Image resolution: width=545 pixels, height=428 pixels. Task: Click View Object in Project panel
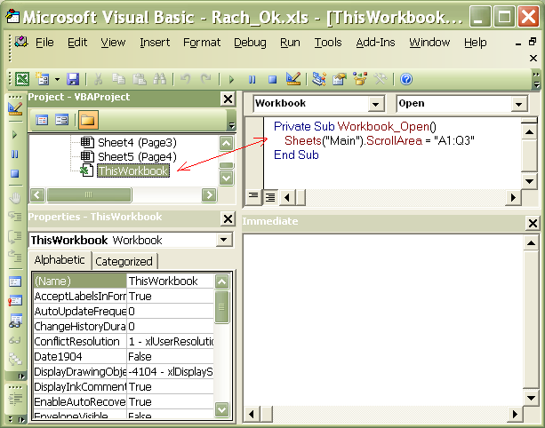[x=62, y=120]
